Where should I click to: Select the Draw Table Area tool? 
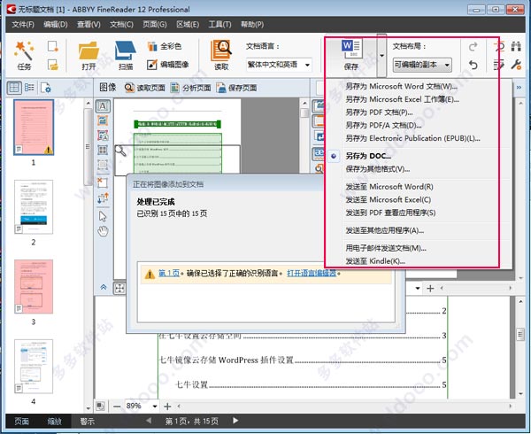coord(103,150)
